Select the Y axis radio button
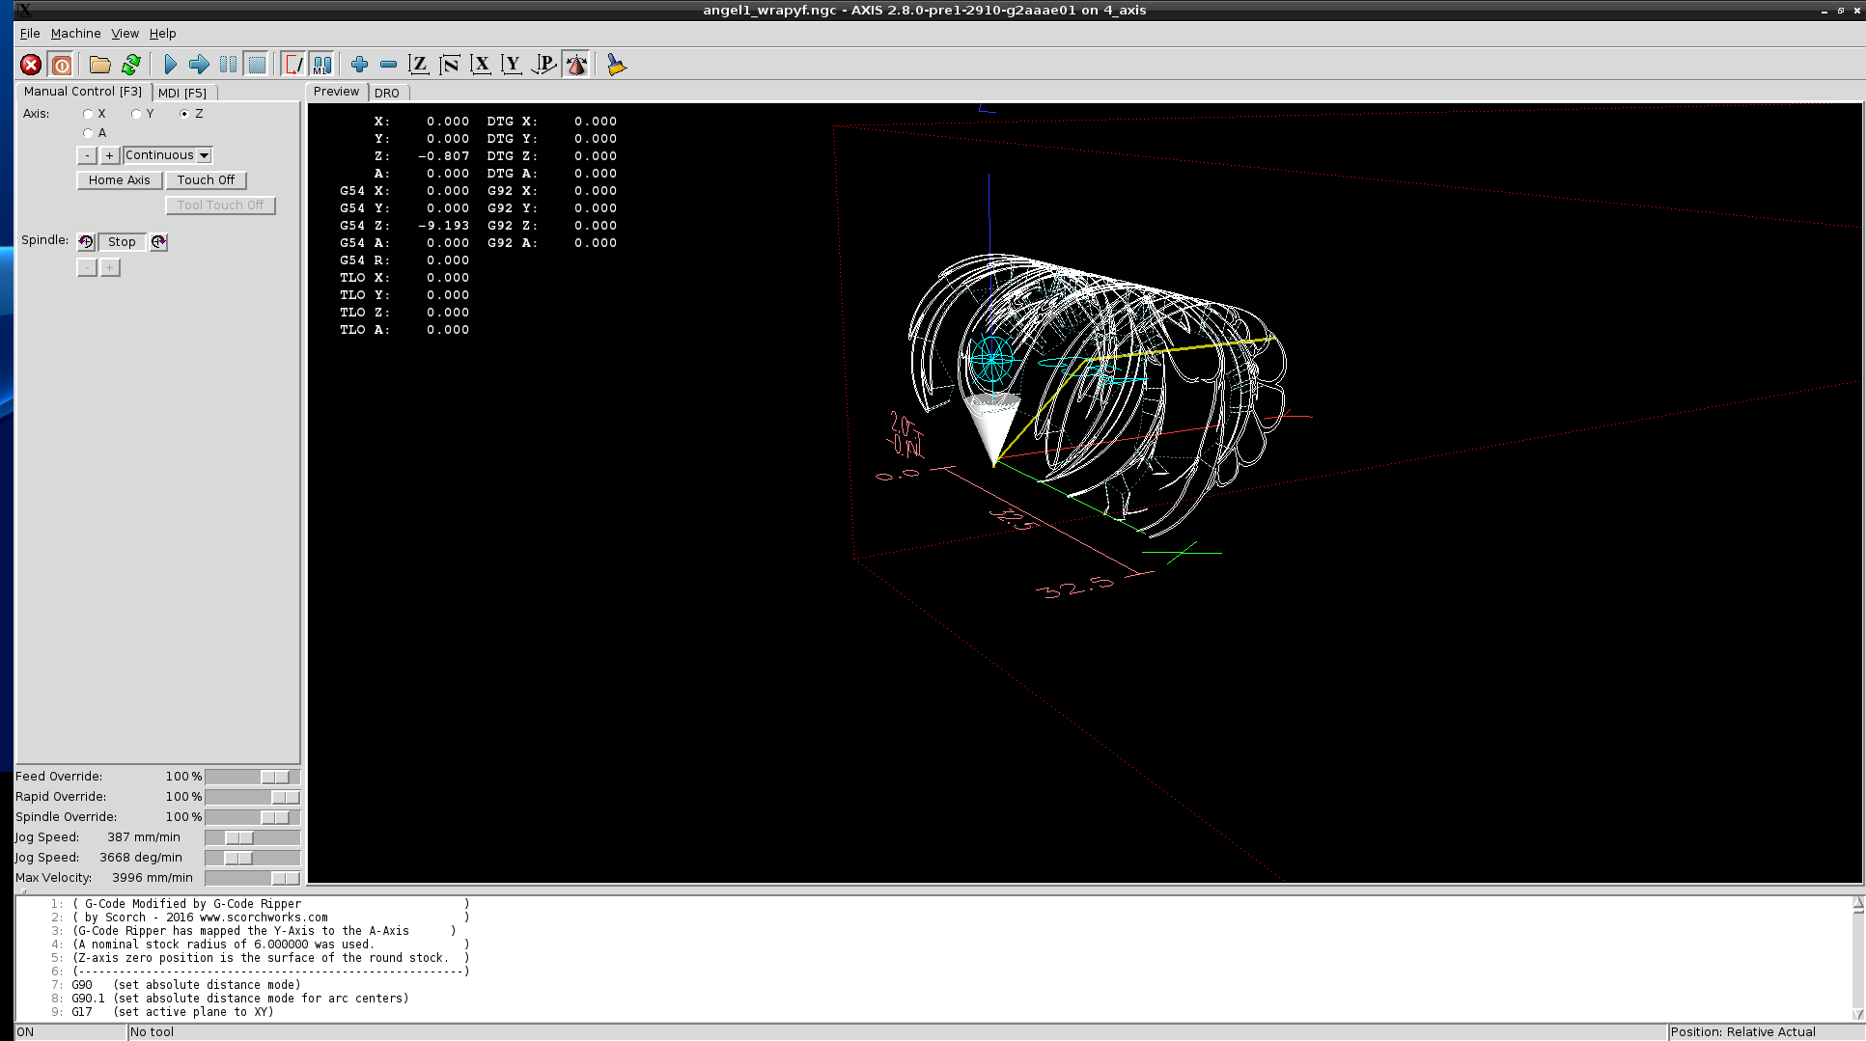Screen dimensions: 1866x1041 [136, 114]
